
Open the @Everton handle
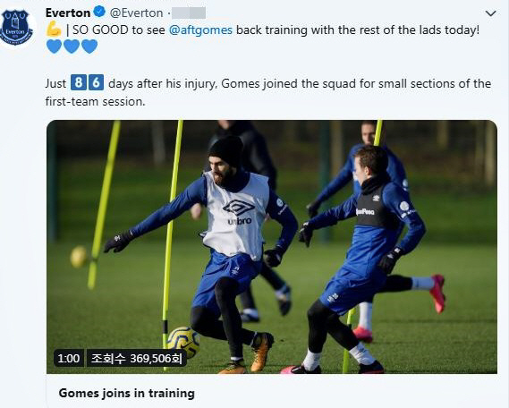(136, 13)
